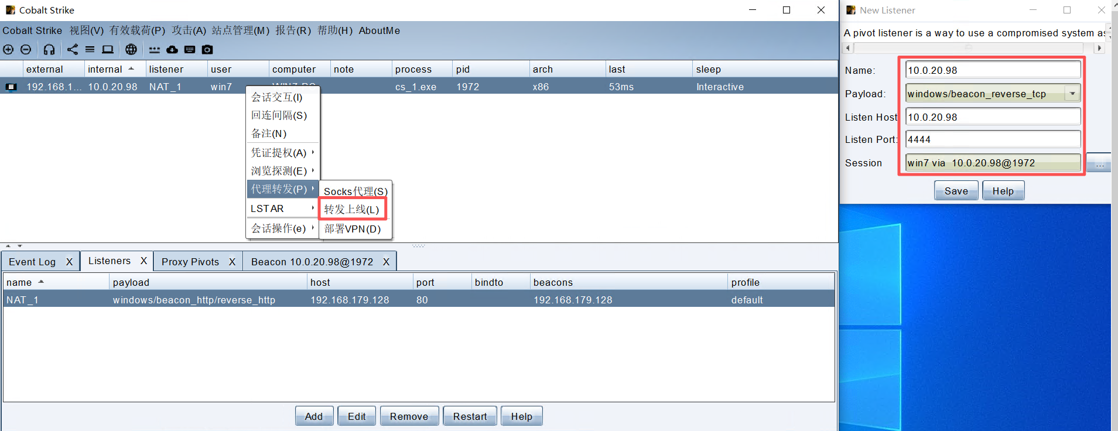The width and height of the screenshot is (1118, 431).
Task: Close the Event Log tab
Action: [x=69, y=262]
